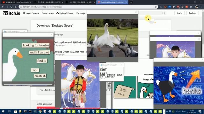Open Chrome from the taskbar

(40, 111)
